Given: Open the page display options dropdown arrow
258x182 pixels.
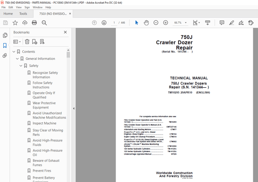Looking at the screenshot, I should coord(199,23).
